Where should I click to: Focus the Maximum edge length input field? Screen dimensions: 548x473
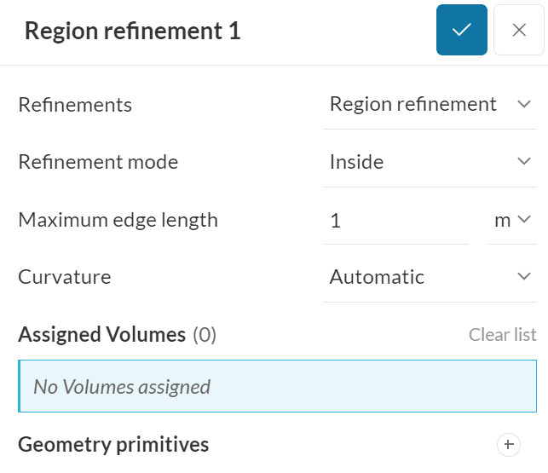[395, 220]
